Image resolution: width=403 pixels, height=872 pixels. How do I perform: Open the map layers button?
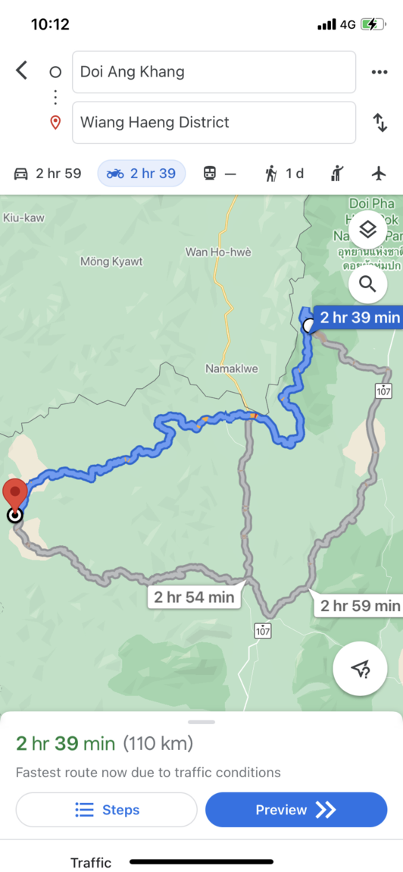coord(368,230)
